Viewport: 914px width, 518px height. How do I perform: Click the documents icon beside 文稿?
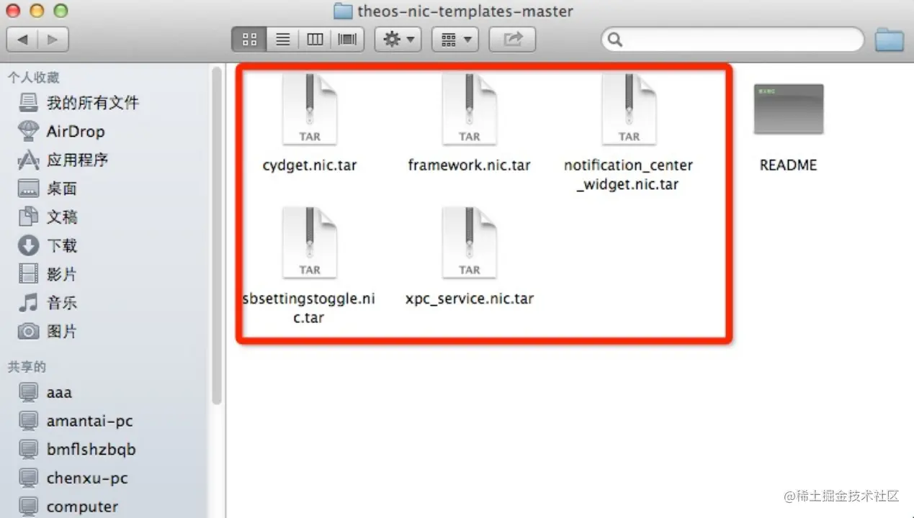click(28, 217)
